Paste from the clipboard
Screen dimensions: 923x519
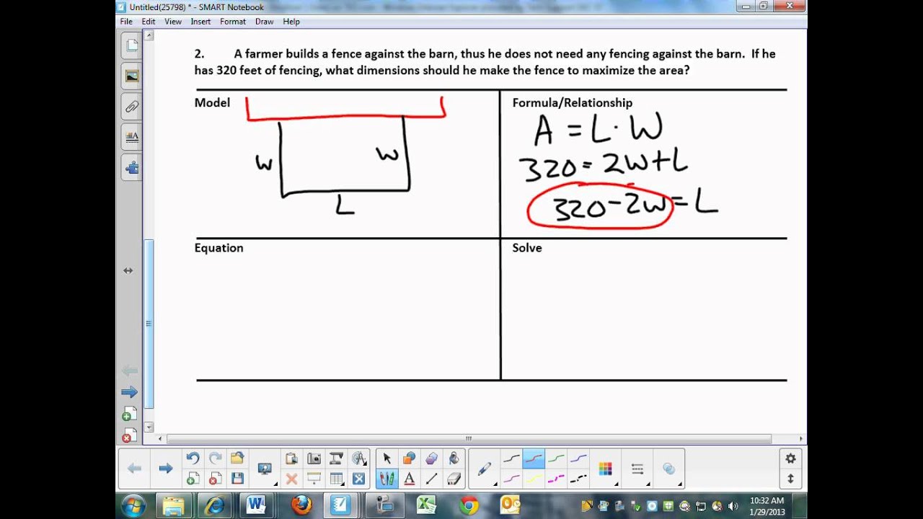pos(291,458)
